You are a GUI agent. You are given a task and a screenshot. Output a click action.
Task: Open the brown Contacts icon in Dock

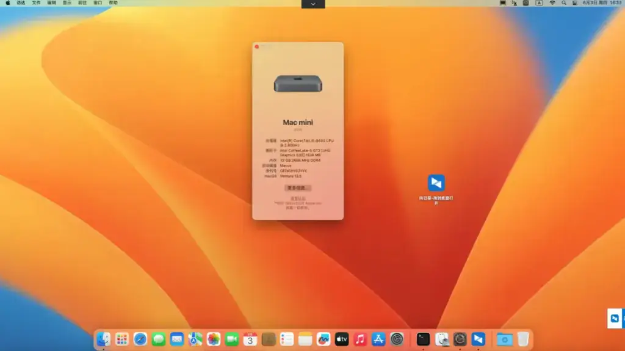[x=269, y=339]
